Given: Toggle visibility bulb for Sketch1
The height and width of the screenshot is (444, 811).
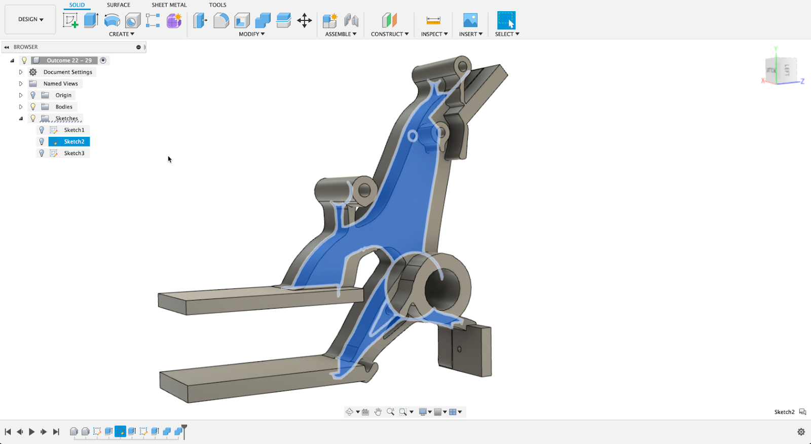Looking at the screenshot, I should pos(42,130).
